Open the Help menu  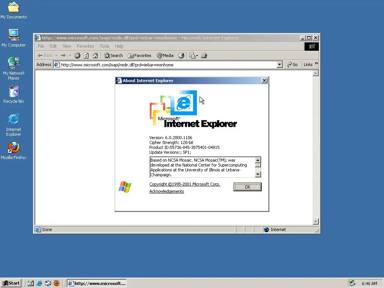pyautogui.click(x=119, y=46)
